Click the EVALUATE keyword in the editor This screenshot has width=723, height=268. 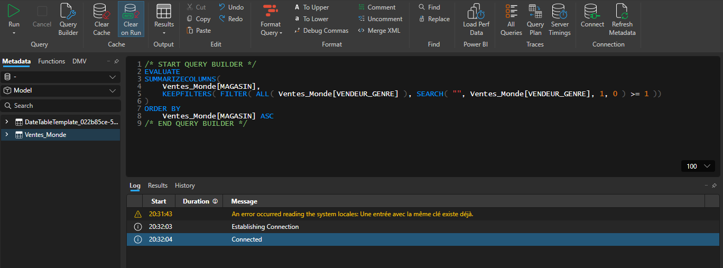pyautogui.click(x=162, y=72)
